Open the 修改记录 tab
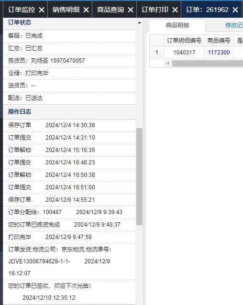The image size is (243, 305). pos(234,25)
